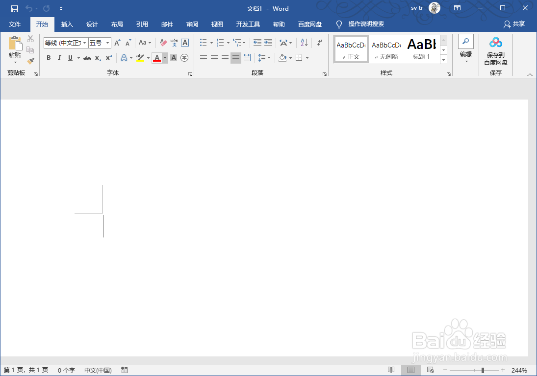Viewport: 537px width, 376px height.
Task: Toggle Underline formatting
Action: pos(70,58)
